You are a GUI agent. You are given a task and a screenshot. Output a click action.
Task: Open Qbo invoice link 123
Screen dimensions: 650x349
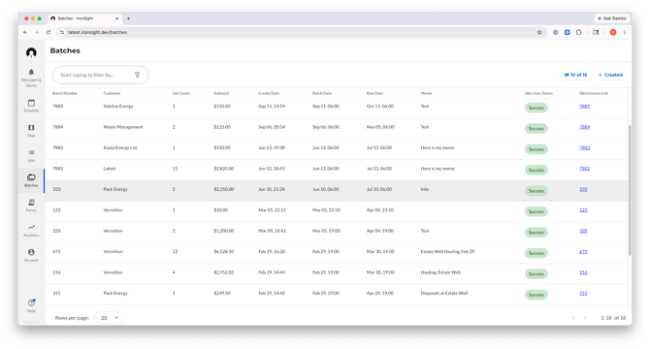pyautogui.click(x=583, y=210)
